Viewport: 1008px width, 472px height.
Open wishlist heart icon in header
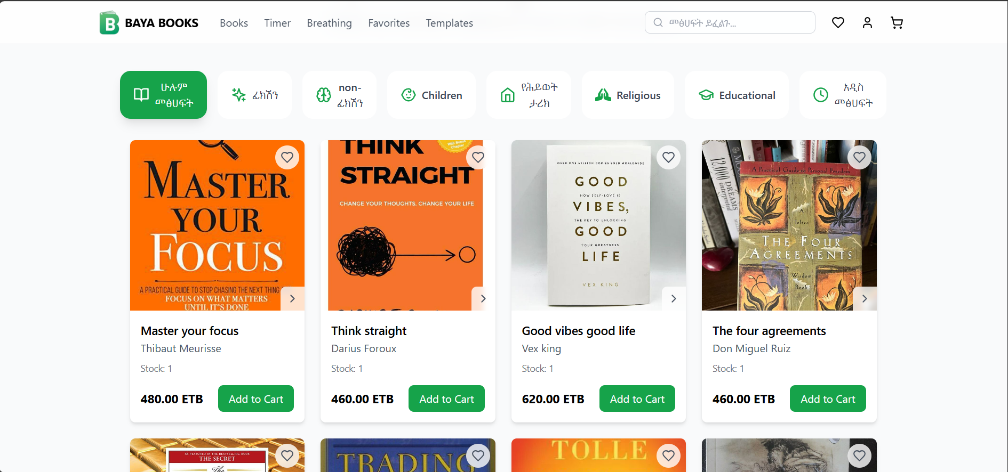tap(838, 23)
